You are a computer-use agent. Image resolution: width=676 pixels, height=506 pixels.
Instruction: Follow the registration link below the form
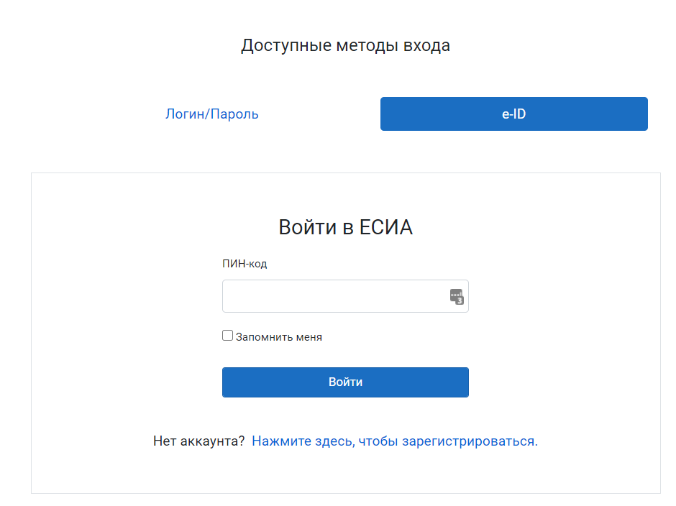[x=394, y=441]
